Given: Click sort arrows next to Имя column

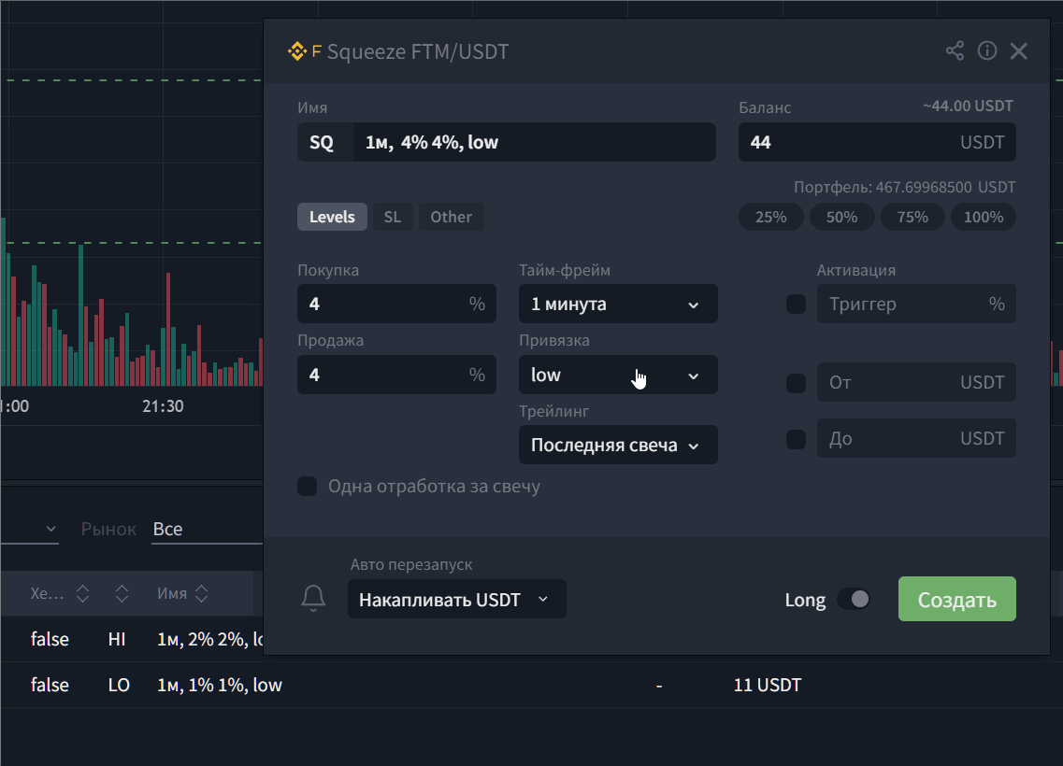Looking at the screenshot, I should pyautogui.click(x=201, y=594).
